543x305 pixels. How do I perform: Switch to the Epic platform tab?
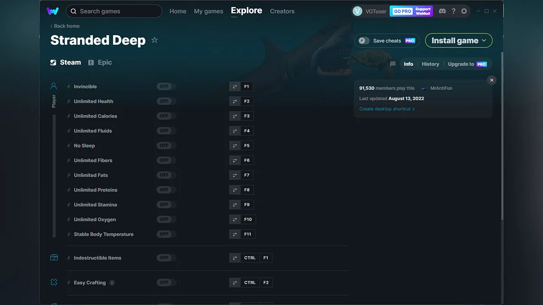[x=100, y=62]
